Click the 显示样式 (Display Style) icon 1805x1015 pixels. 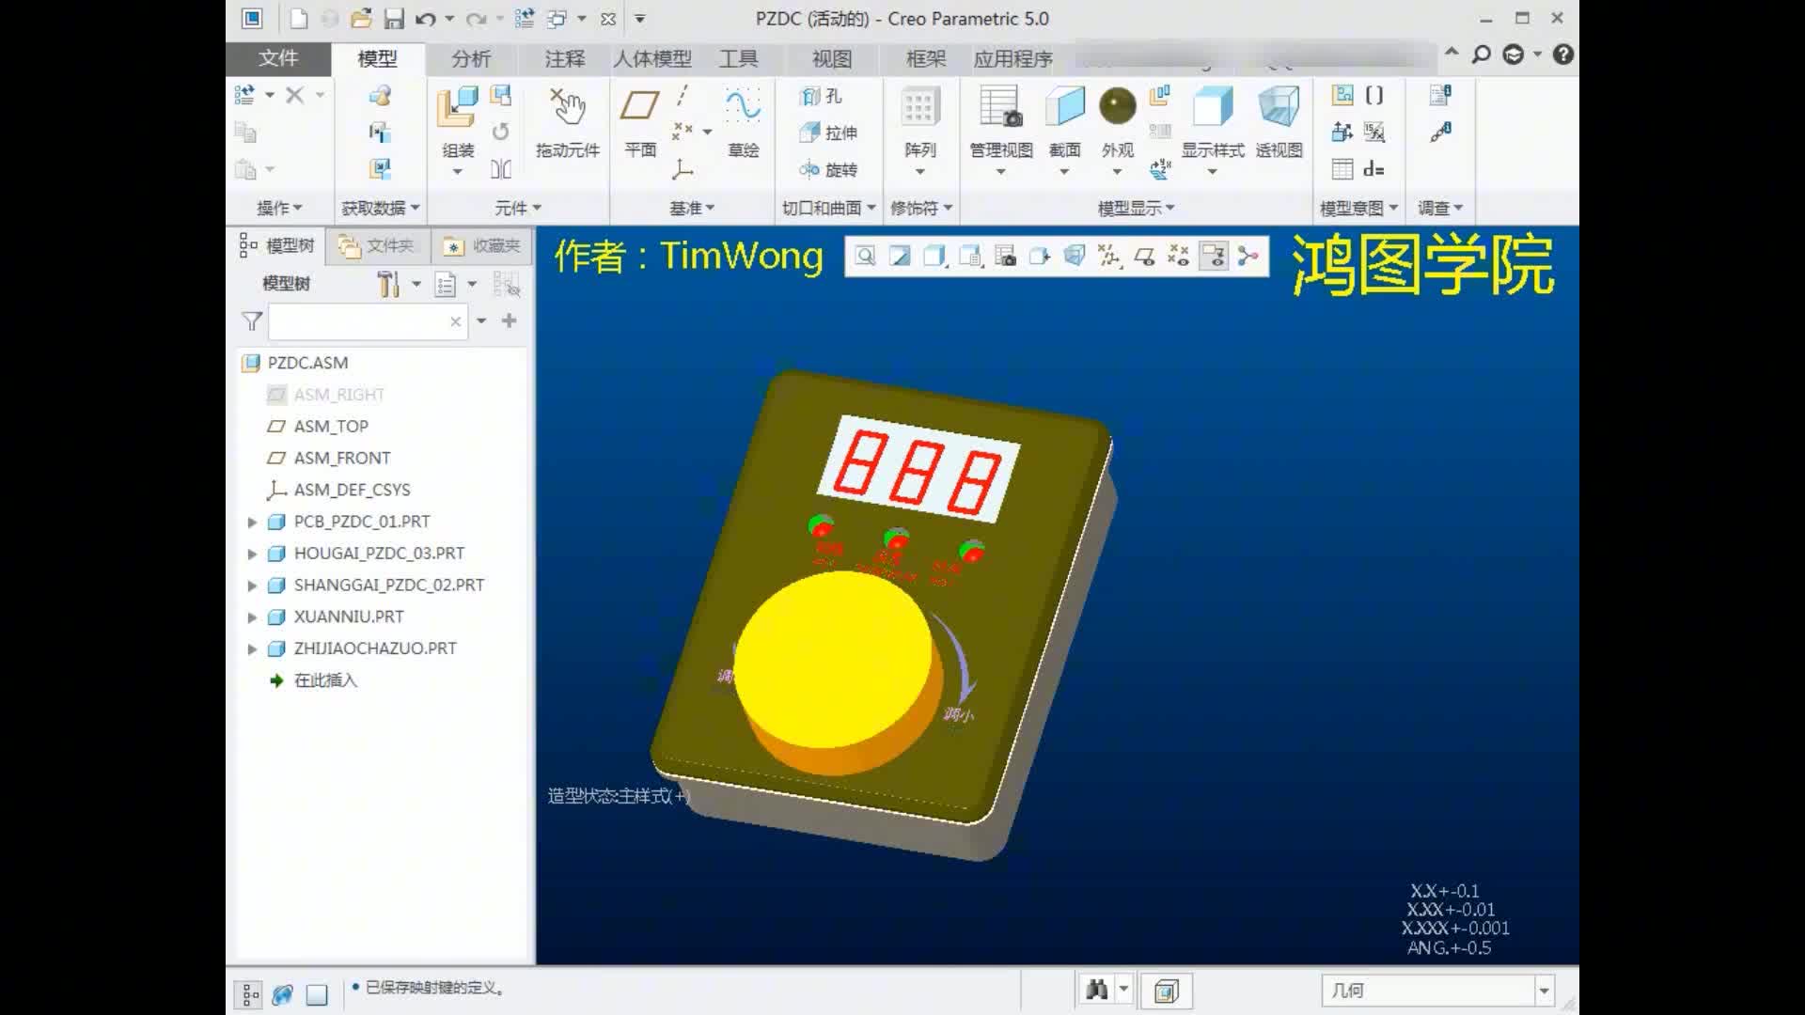[x=1213, y=105]
